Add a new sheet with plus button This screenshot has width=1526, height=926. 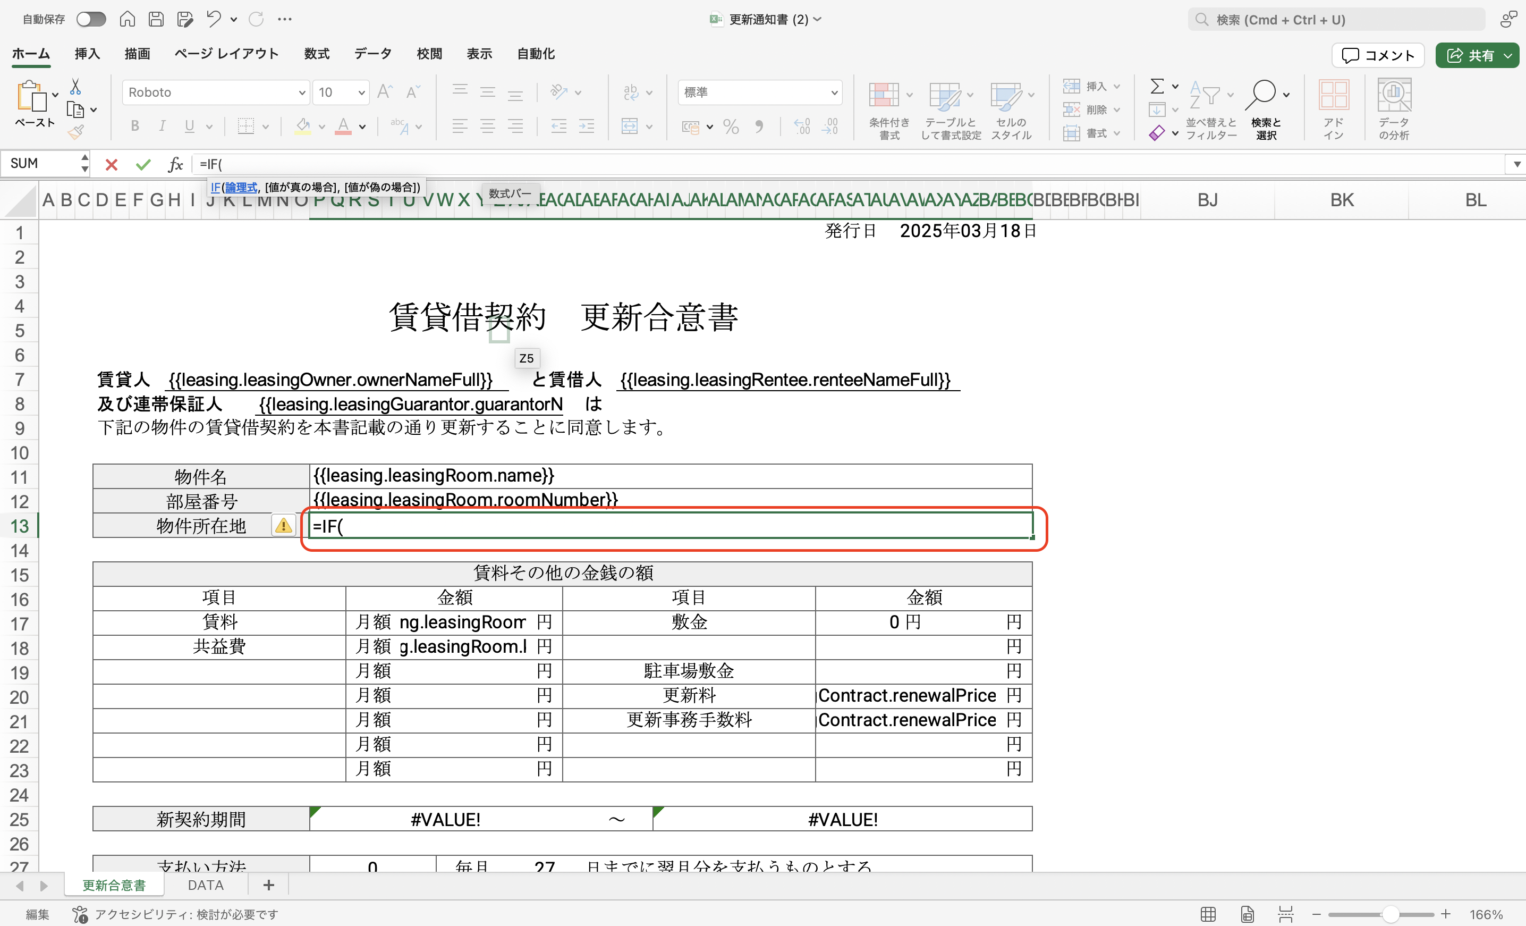coord(269,885)
